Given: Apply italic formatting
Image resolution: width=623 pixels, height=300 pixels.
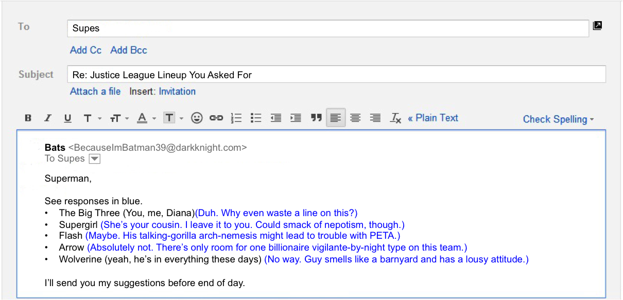Looking at the screenshot, I should 47,118.
